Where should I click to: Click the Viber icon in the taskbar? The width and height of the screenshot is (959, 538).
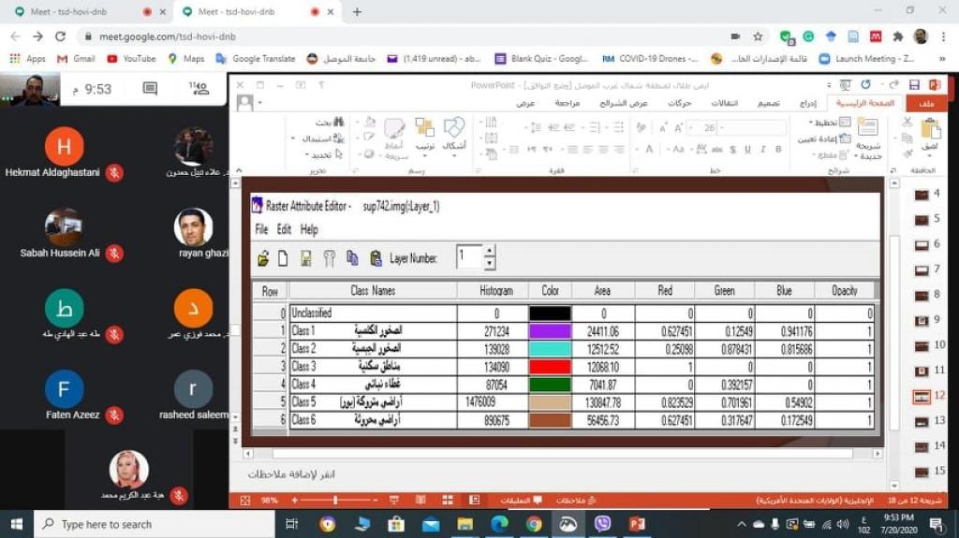602,524
